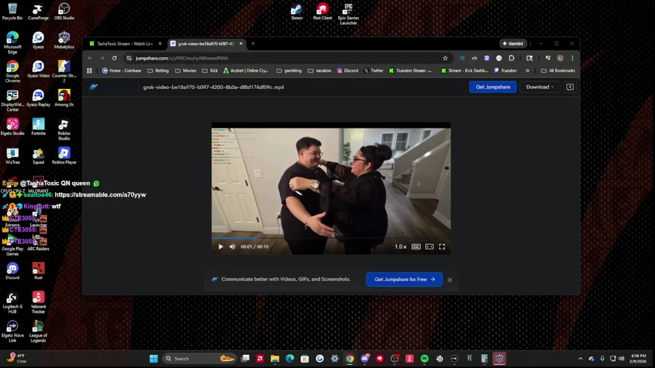This screenshot has width=655, height=368.
Task: Open the gambling bookmarks folder
Action: [x=289, y=71]
